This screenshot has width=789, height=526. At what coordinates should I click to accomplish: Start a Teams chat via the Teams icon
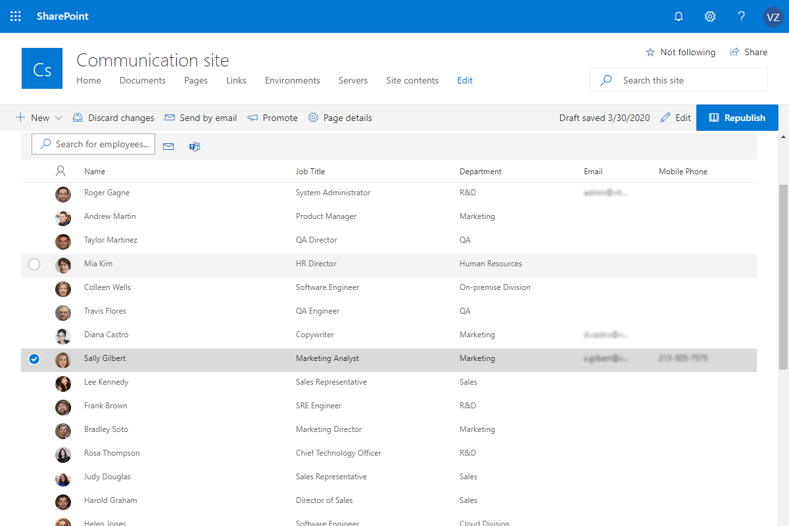194,146
